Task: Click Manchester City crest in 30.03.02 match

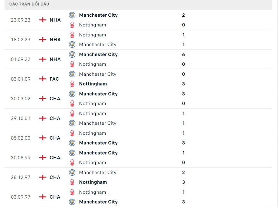Action: 72,94
